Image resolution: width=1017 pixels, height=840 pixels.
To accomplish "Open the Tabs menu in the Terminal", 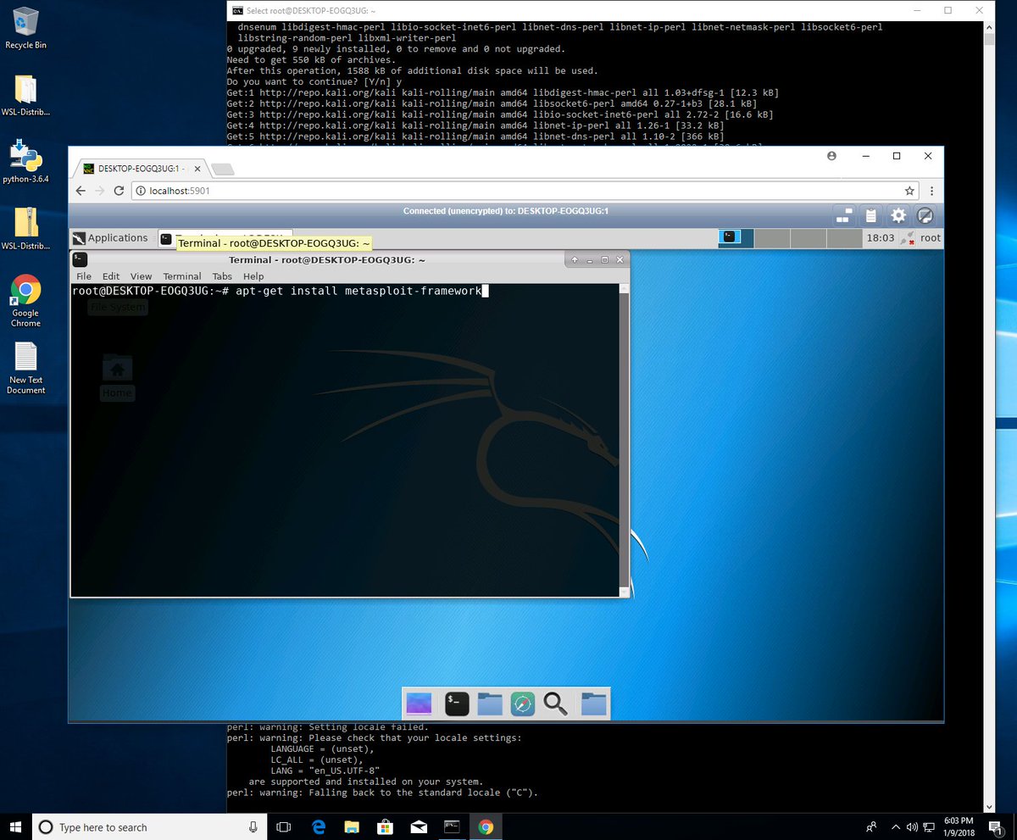I will click(222, 276).
